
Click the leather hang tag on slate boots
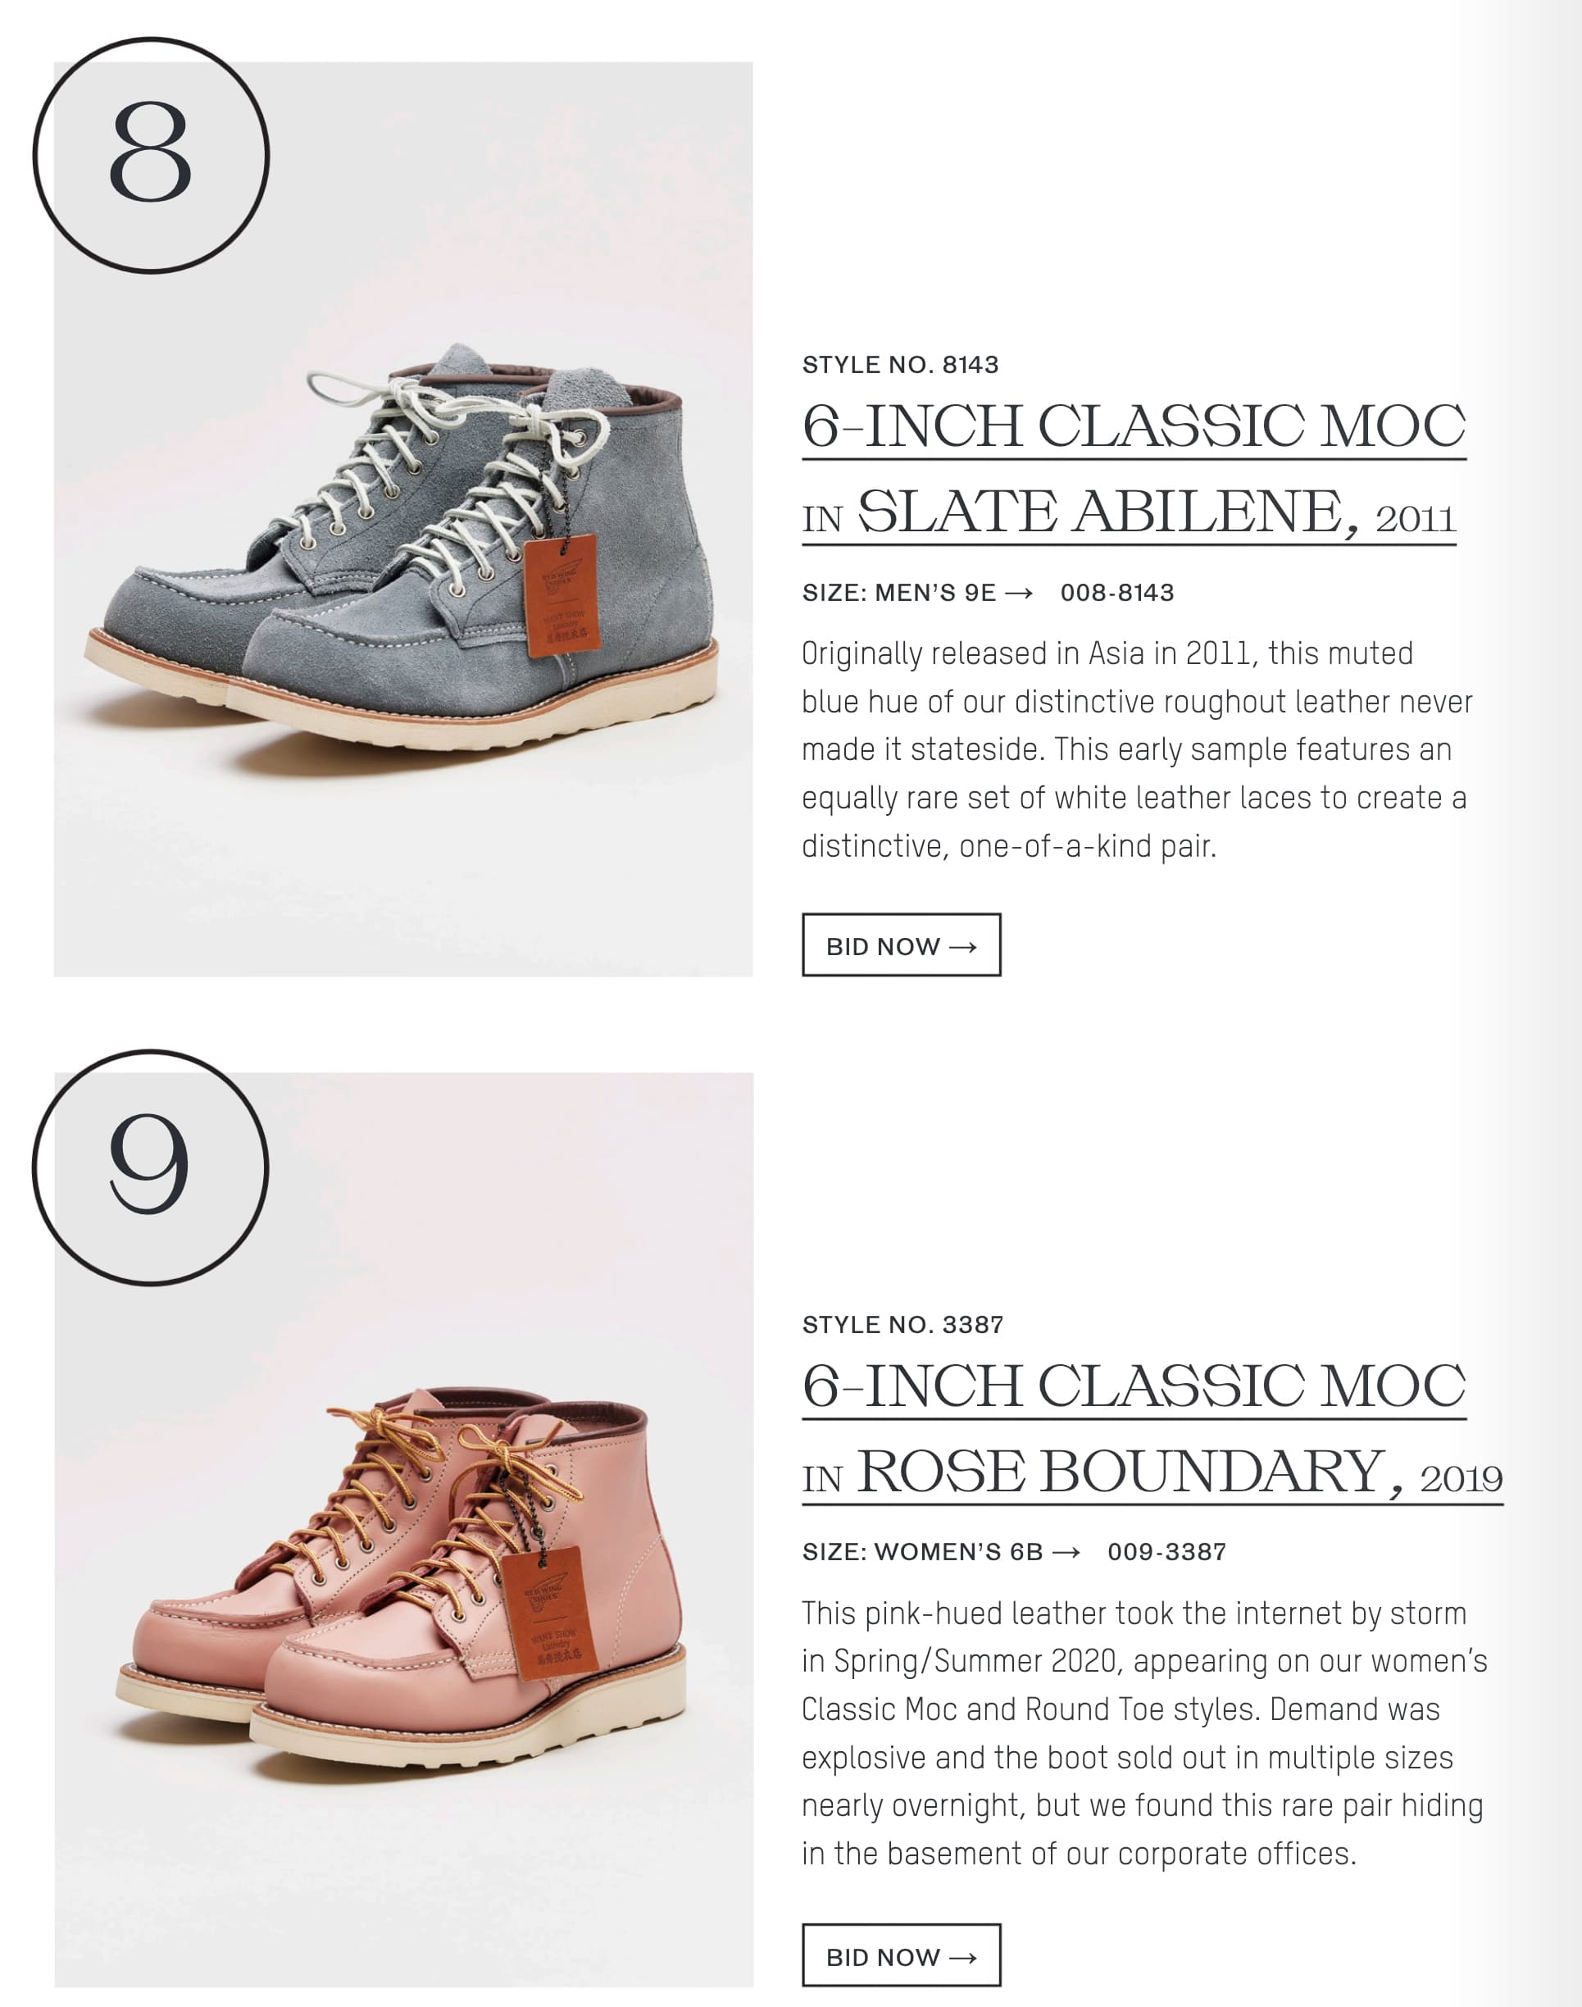click(x=561, y=595)
